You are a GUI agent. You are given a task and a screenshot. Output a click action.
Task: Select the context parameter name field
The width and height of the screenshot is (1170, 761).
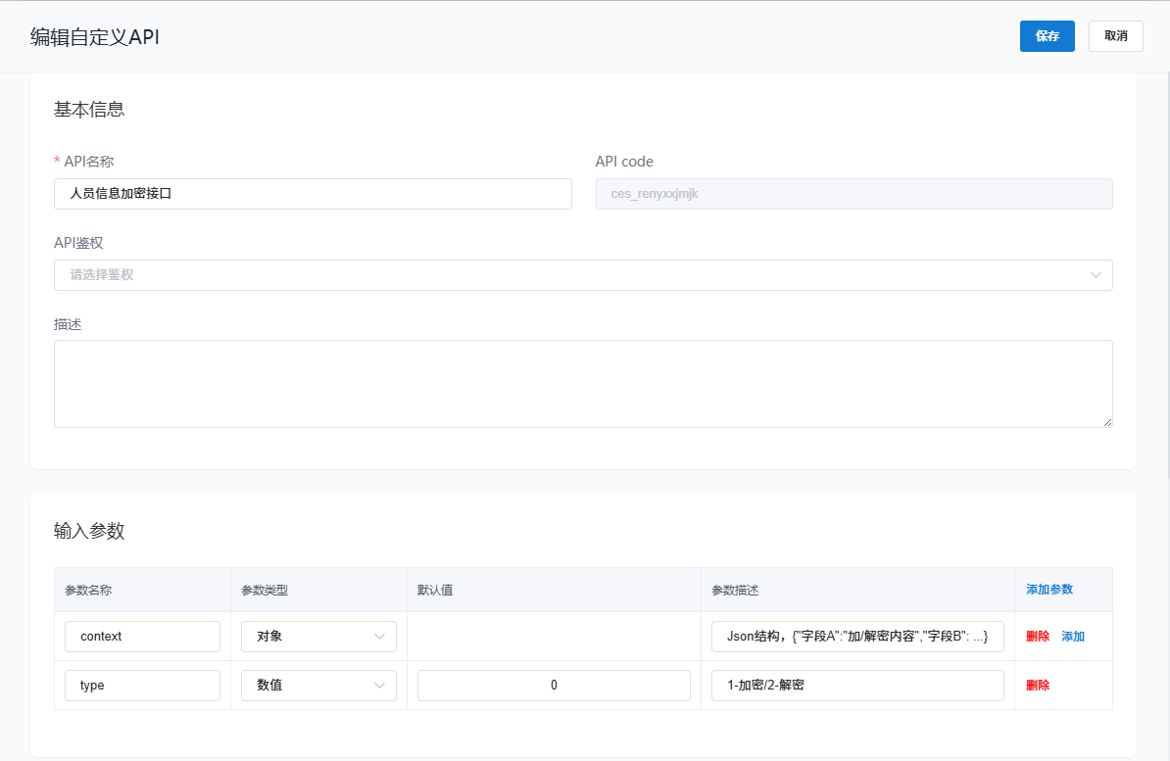pyautogui.click(x=142, y=637)
